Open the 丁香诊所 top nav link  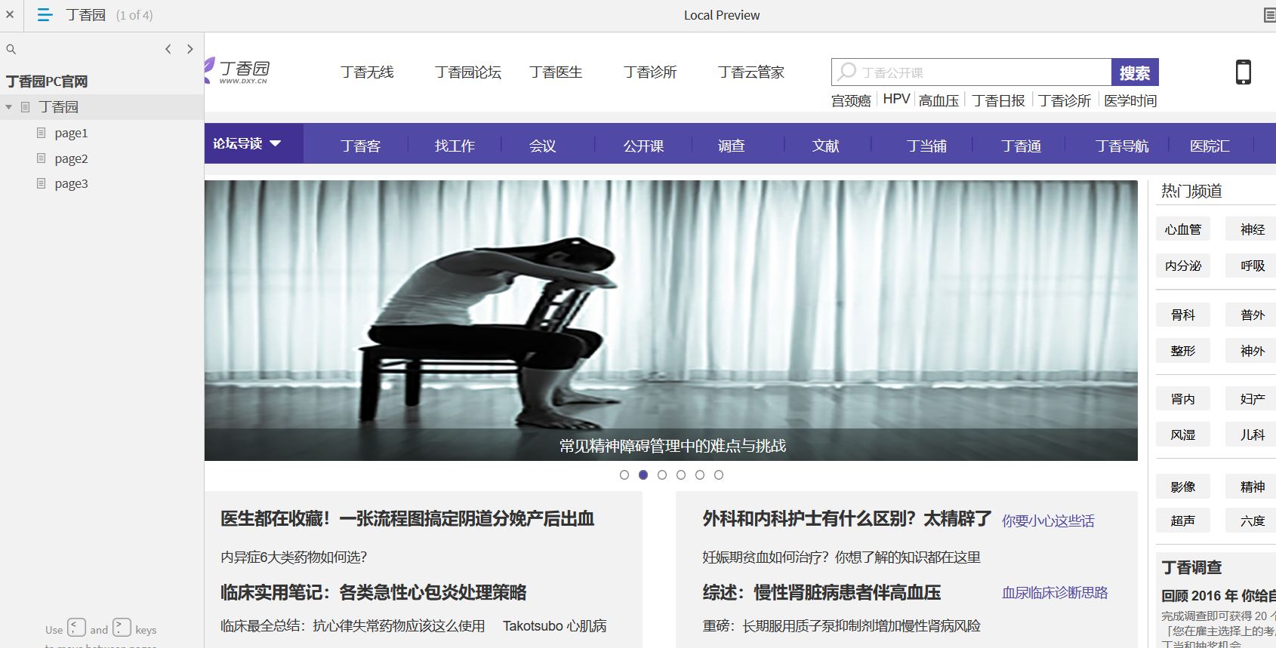click(650, 72)
